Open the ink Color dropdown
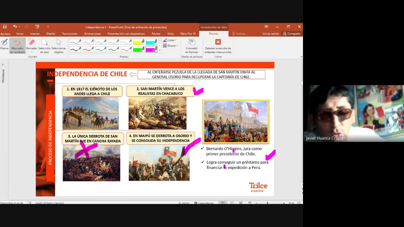Viewport: 404px width, 227px height. (170, 40)
